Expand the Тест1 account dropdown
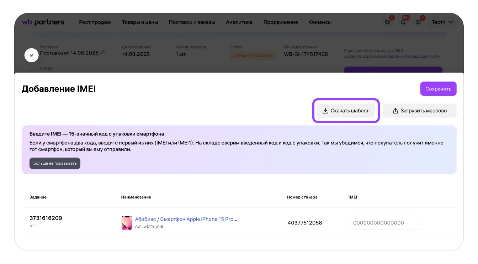 [442, 22]
